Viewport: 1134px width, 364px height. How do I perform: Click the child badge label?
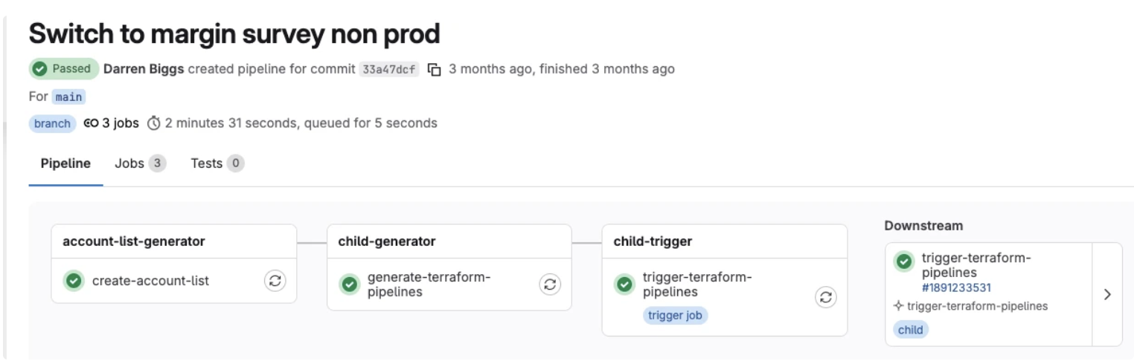click(x=910, y=330)
